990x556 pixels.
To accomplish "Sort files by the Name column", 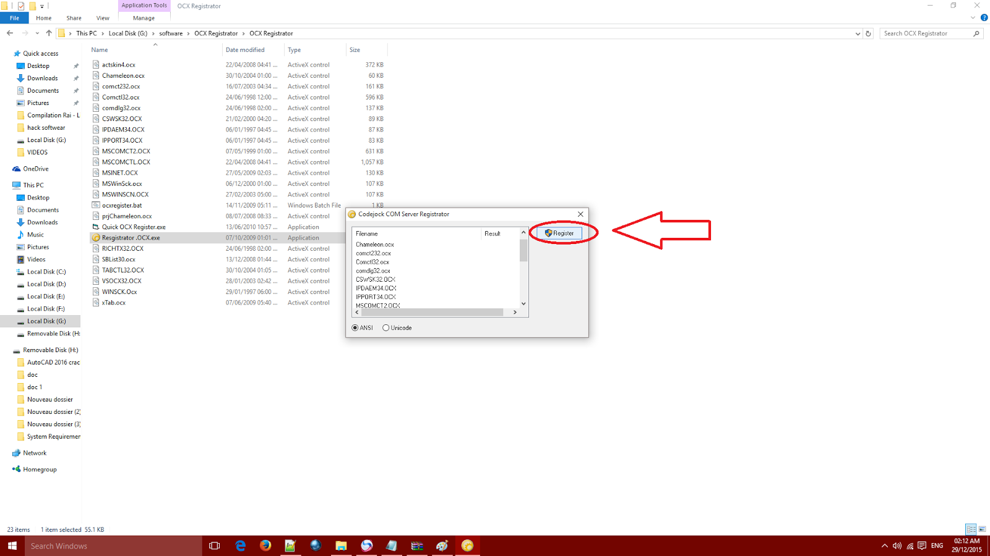I will [x=100, y=50].
